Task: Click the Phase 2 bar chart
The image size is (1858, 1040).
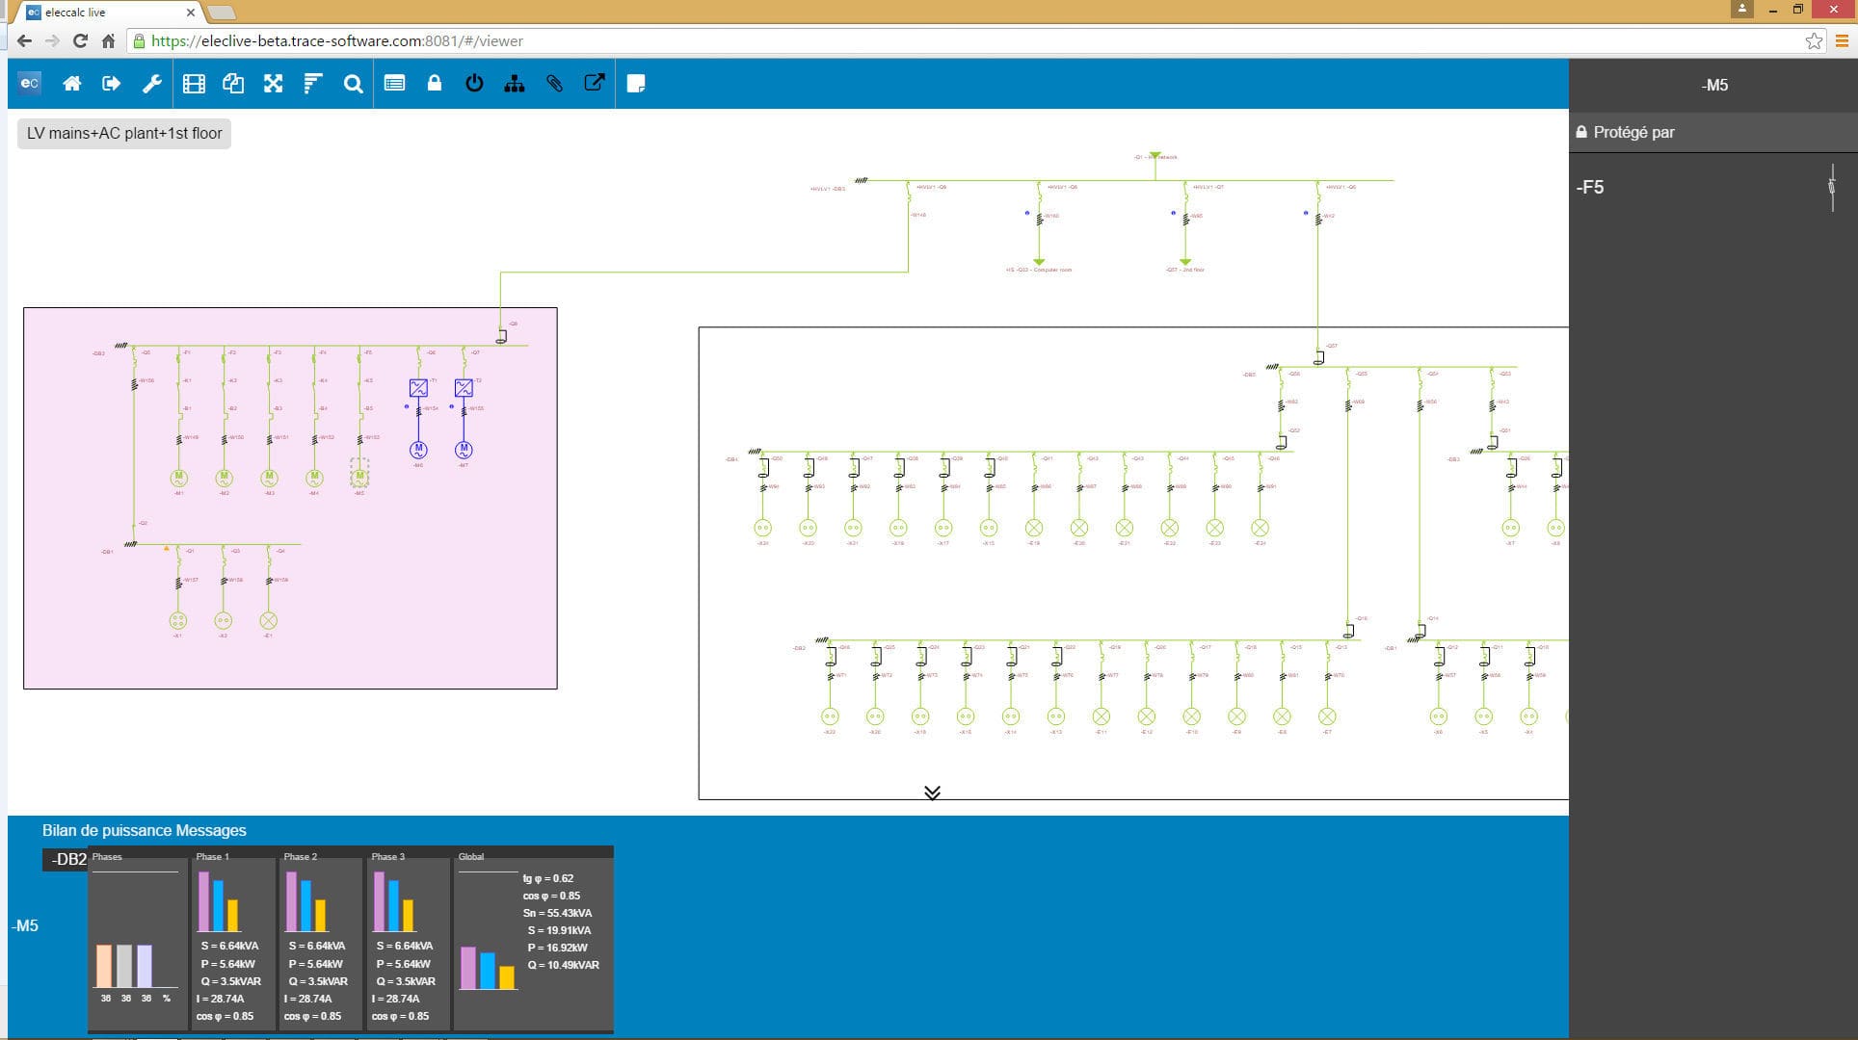Action: pyautogui.click(x=306, y=901)
